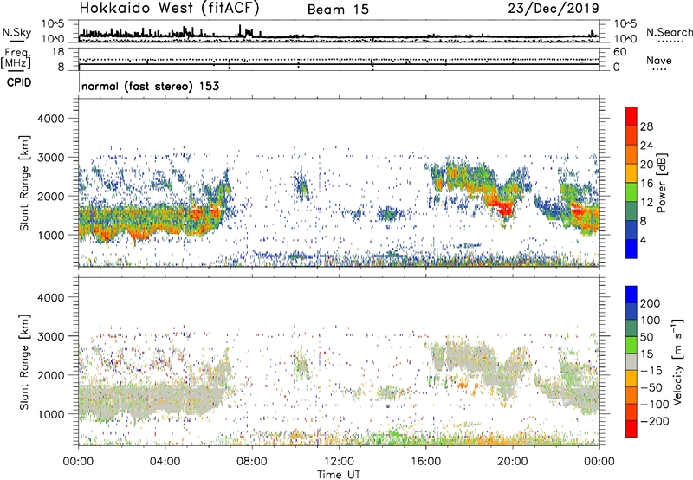Click the '4' label on Power colorbar
This screenshot has height=480, width=693.
pyautogui.click(x=643, y=240)
